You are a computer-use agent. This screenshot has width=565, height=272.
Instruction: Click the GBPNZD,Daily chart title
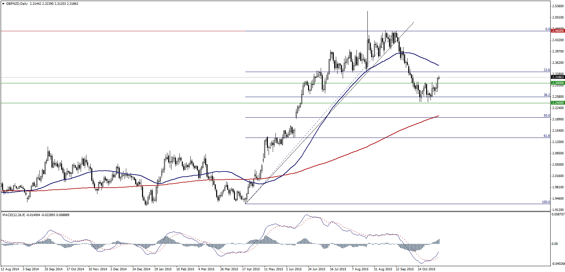[17, 4]
